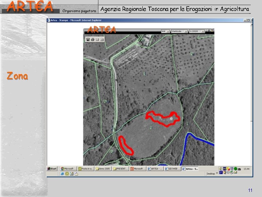The height and width of the screenshot is (197, 262).
Task: Minimize the Artea - Stampe Internet Explorer window
Action: pyautogui.click(x=245, y=20)
